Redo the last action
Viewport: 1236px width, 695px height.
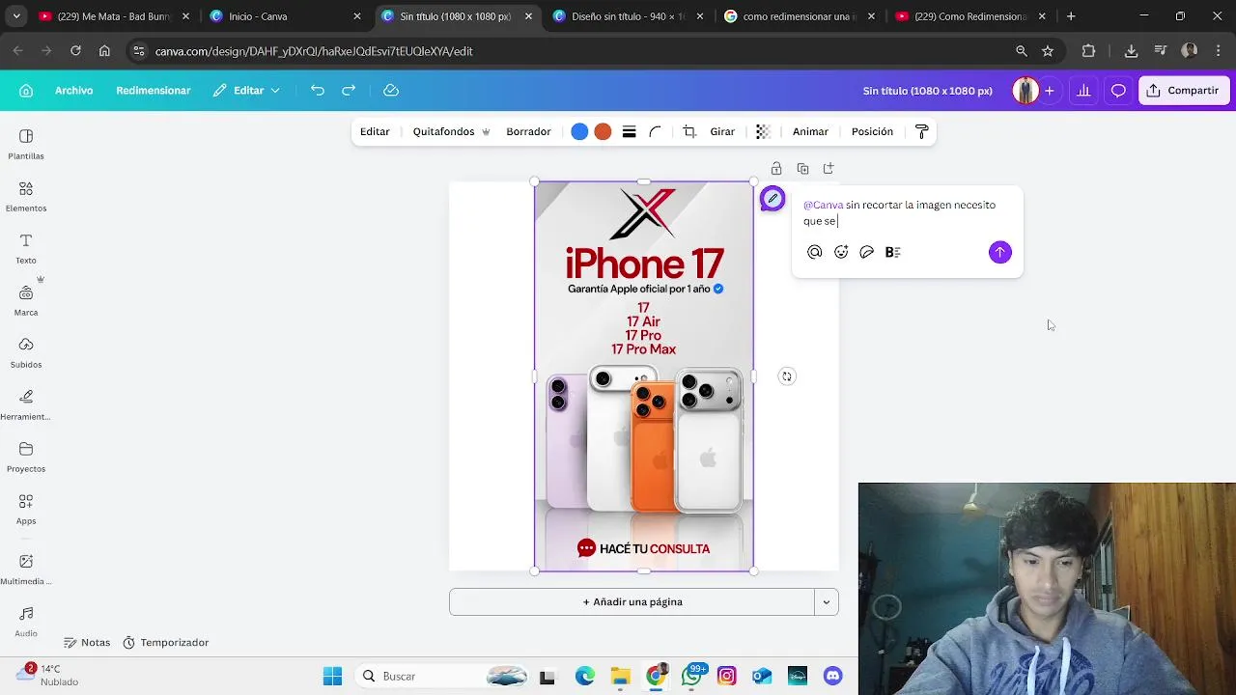(x=349, y=90)
